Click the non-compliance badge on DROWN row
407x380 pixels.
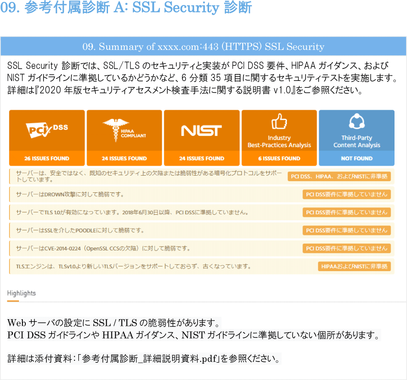tap(346, 195)
